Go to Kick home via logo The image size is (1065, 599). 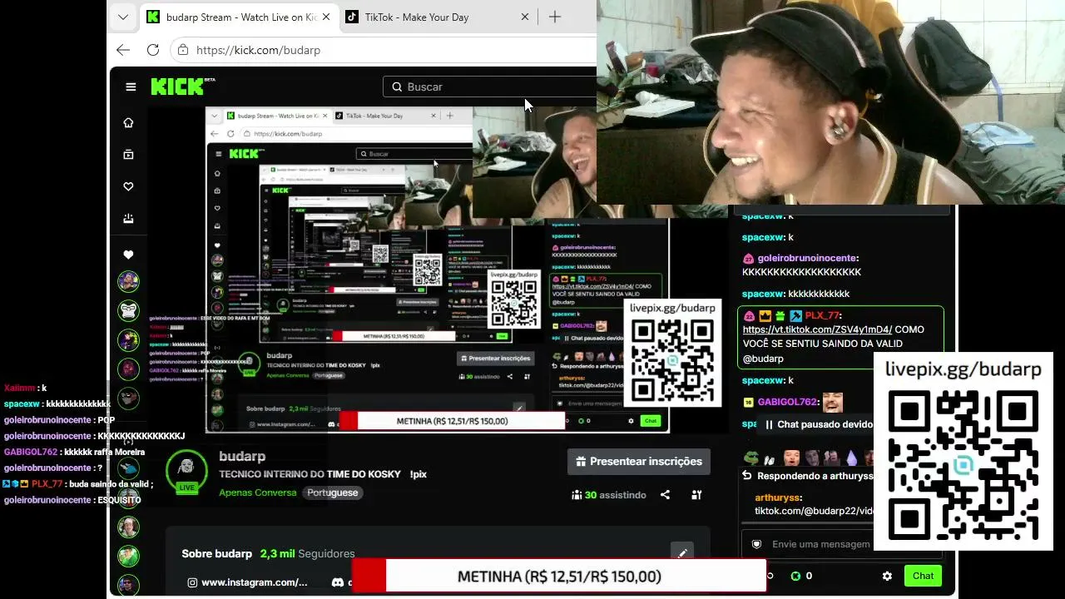point(183,87)
